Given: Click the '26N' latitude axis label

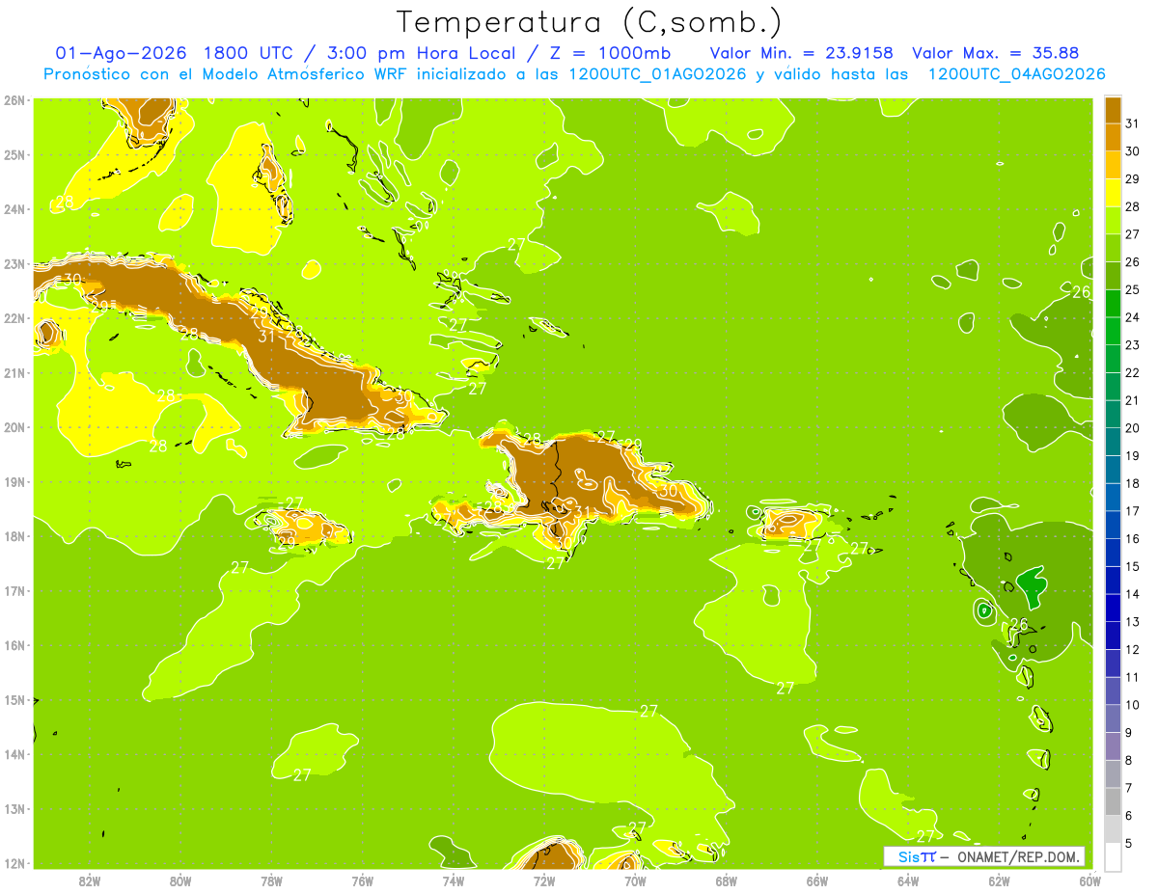Looking at the screenshot, I should (14, 100).
